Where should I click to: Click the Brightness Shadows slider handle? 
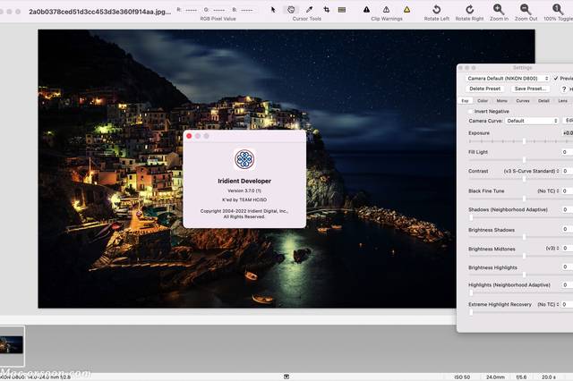click(x=524, y=237)
